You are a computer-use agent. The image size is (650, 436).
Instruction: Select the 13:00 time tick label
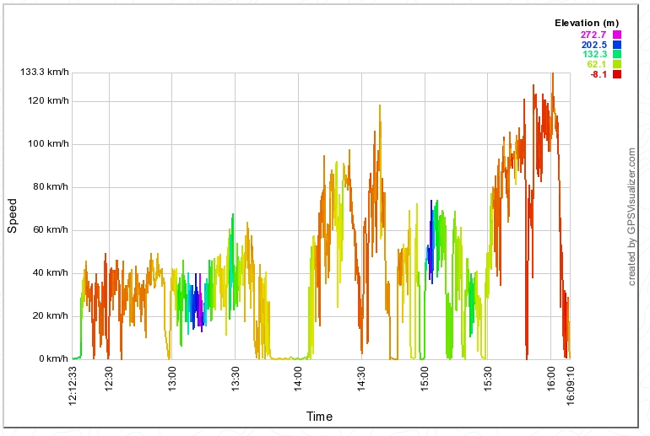(172, 378)
